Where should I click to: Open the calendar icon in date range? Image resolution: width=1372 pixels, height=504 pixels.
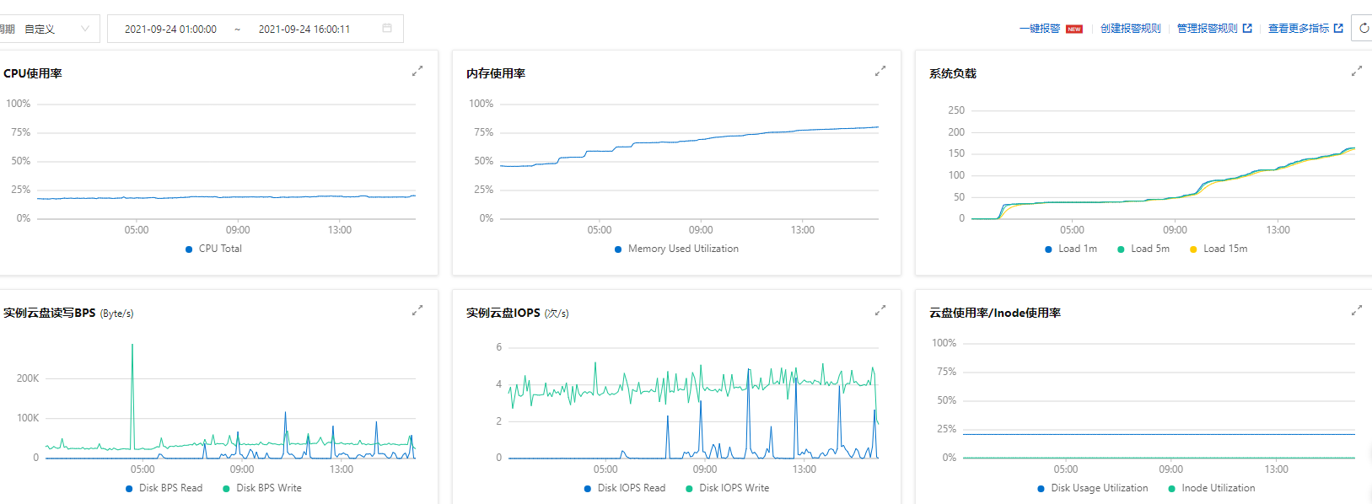(x=387, y=29)
